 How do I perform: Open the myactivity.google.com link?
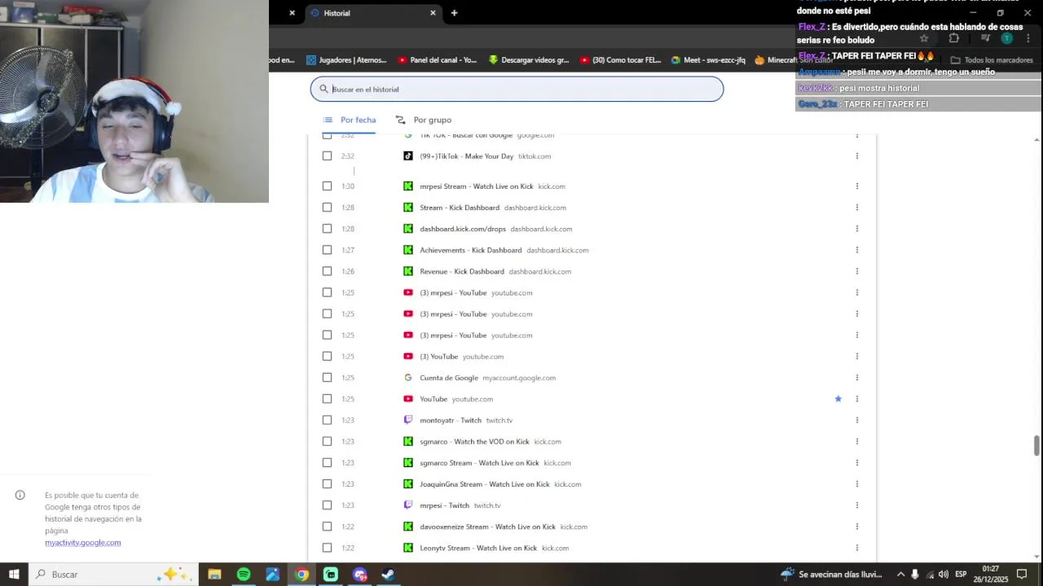click(83, 543)
